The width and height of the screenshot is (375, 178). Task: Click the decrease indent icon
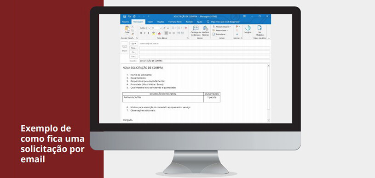coord(179,33)
